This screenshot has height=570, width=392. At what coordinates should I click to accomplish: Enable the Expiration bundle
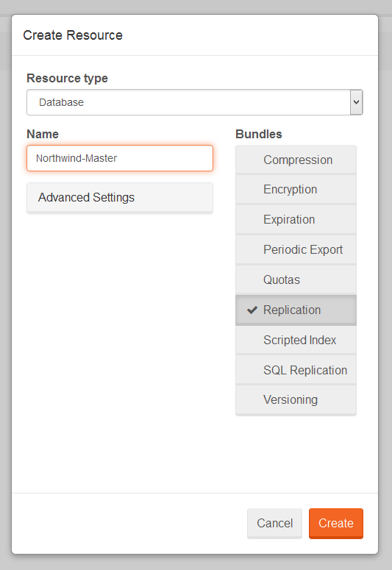coord(296,220)
